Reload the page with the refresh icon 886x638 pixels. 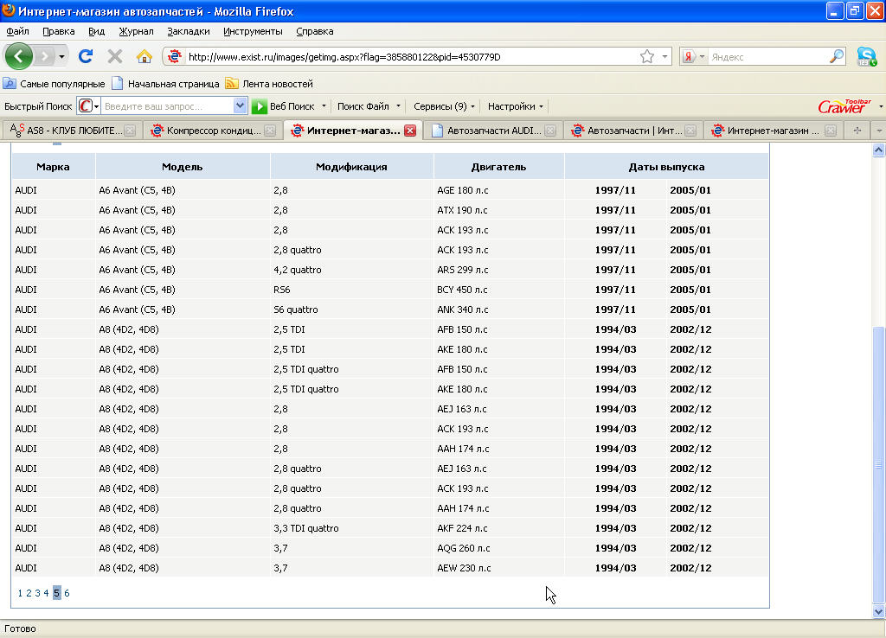pos(86,56)
